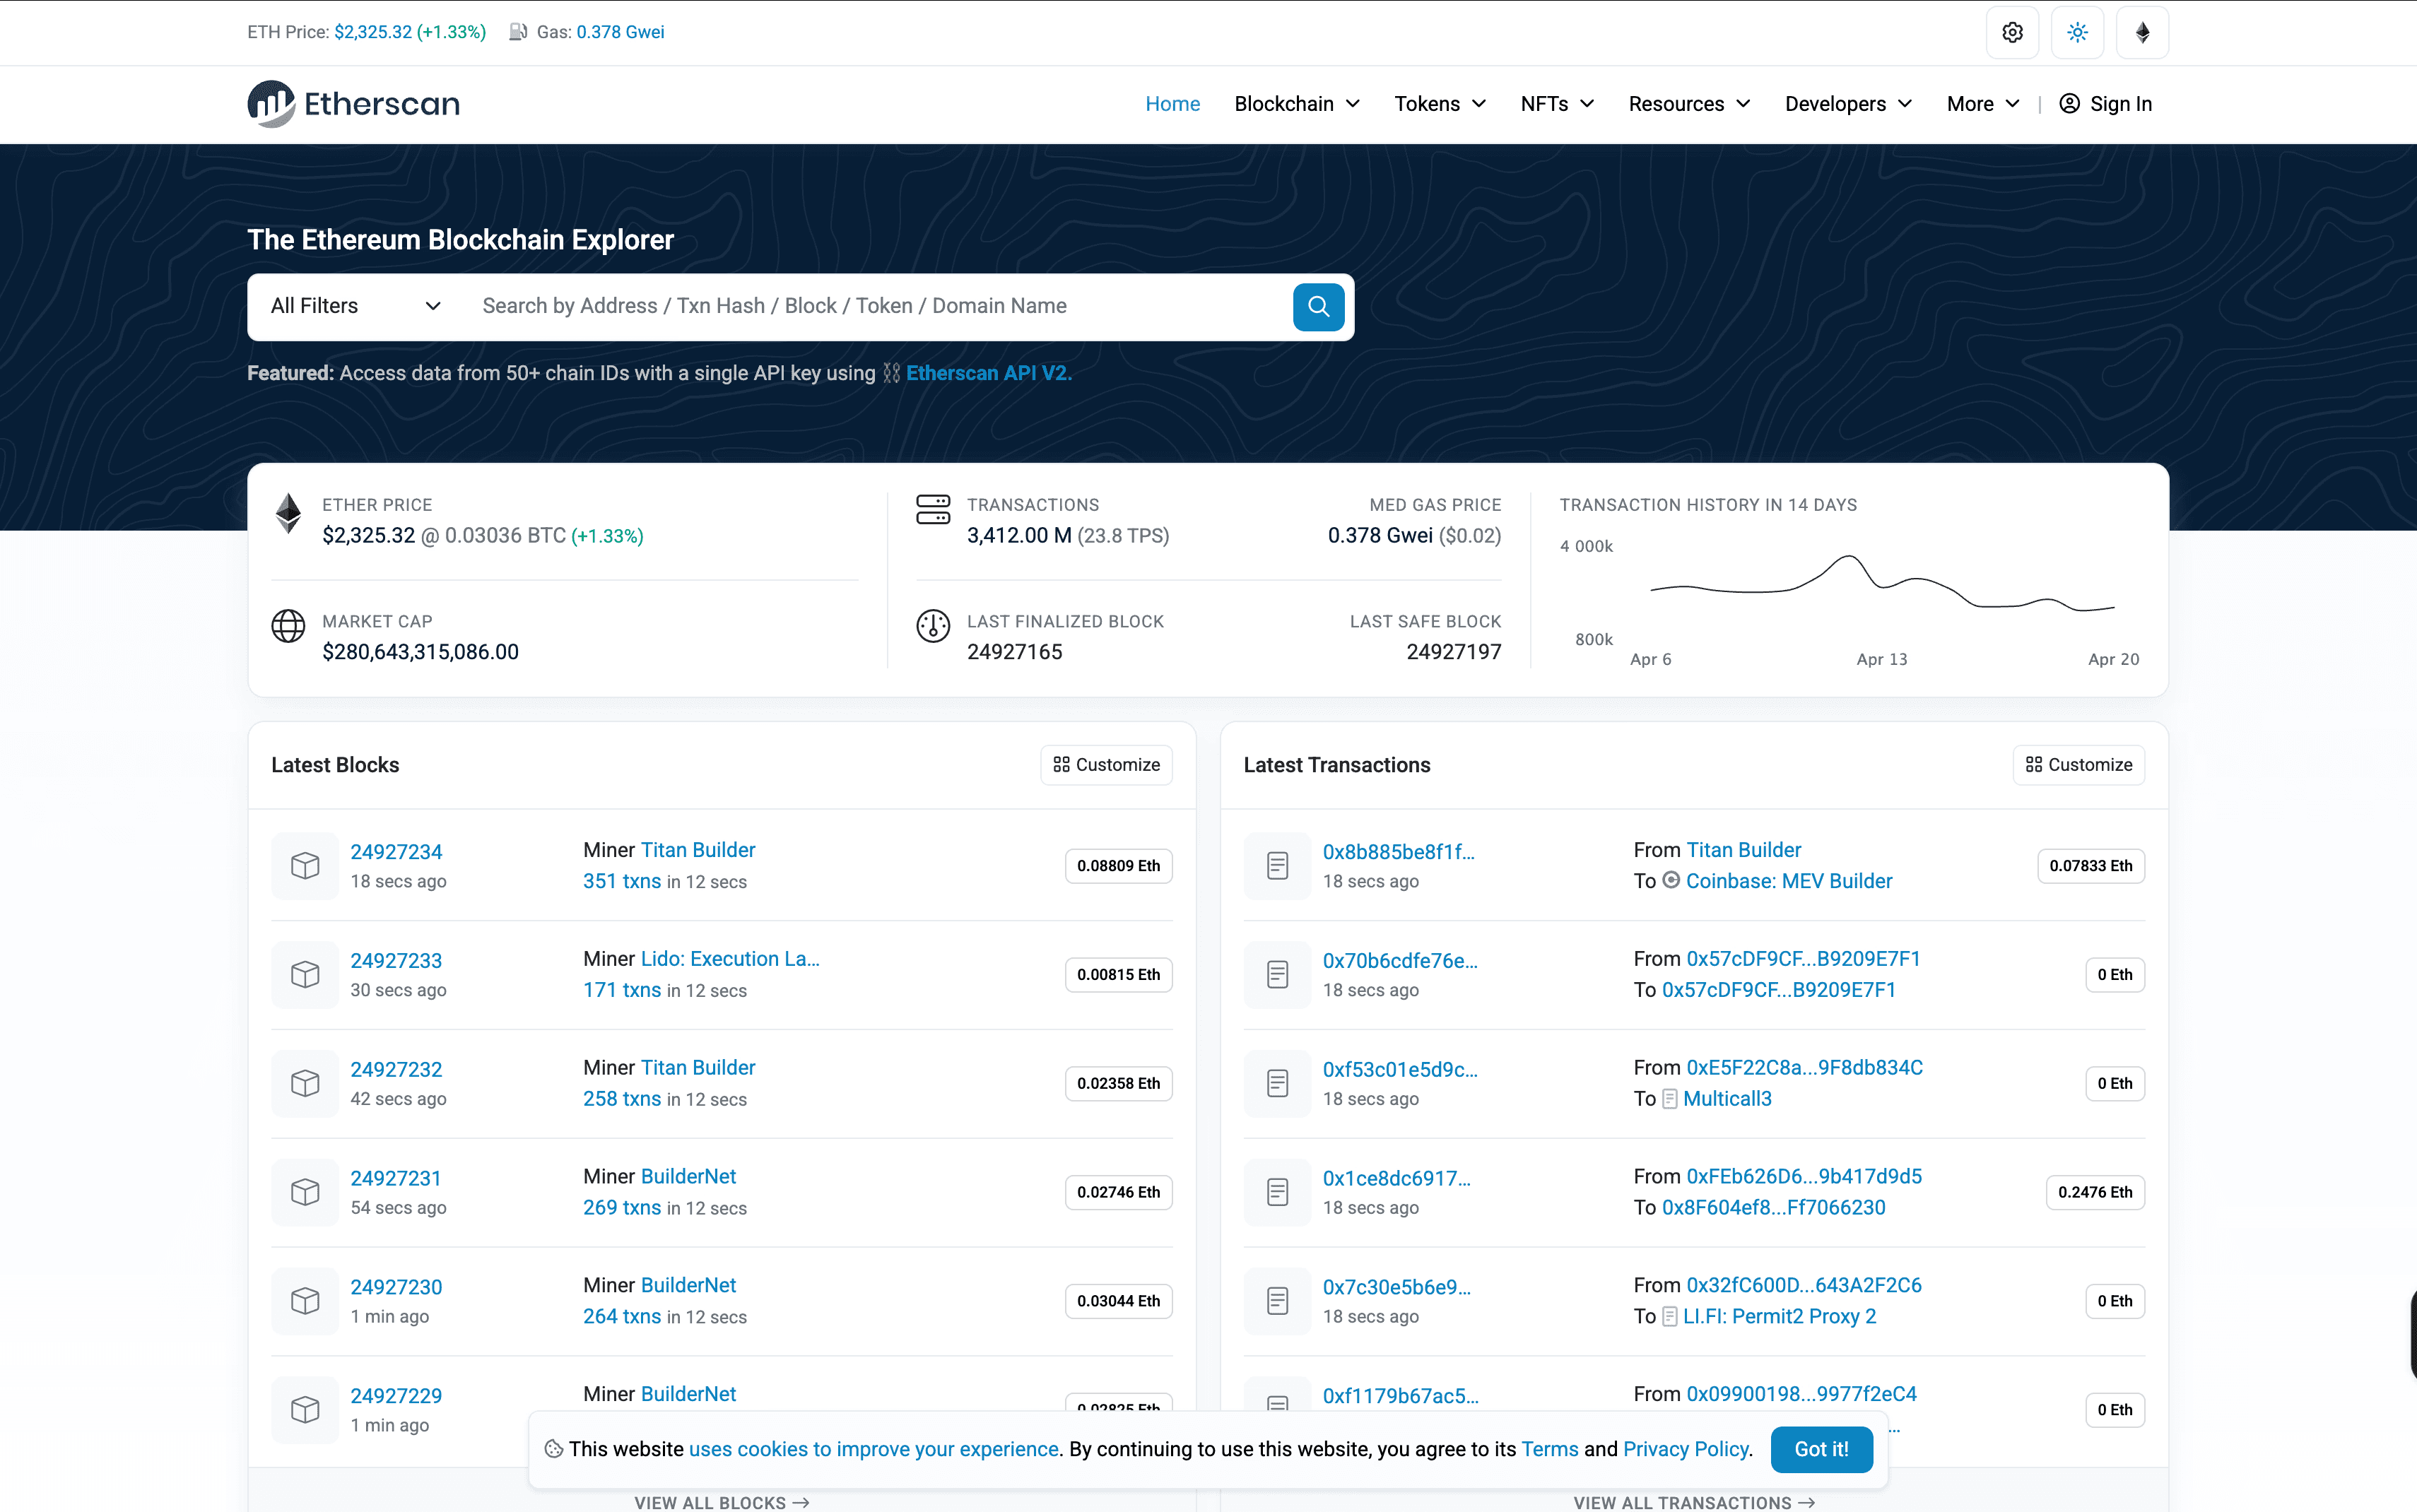Click the Ether Price diamond icon
This screenshot has height=1512, width=2417.
tap(288, 514)
